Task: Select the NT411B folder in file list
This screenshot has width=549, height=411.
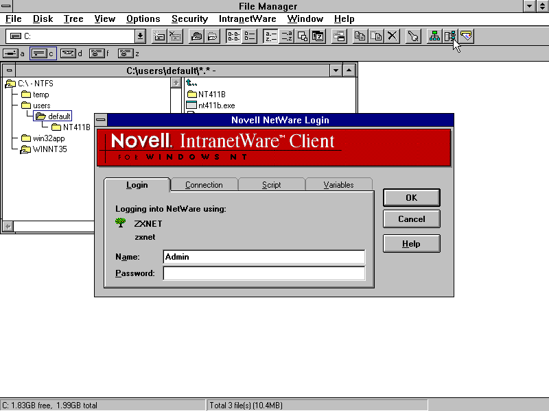Action: (x=207, y=95)
